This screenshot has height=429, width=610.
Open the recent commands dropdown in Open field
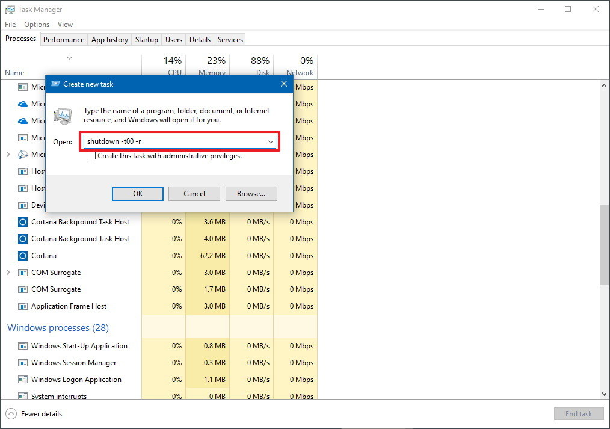(271, 141)
